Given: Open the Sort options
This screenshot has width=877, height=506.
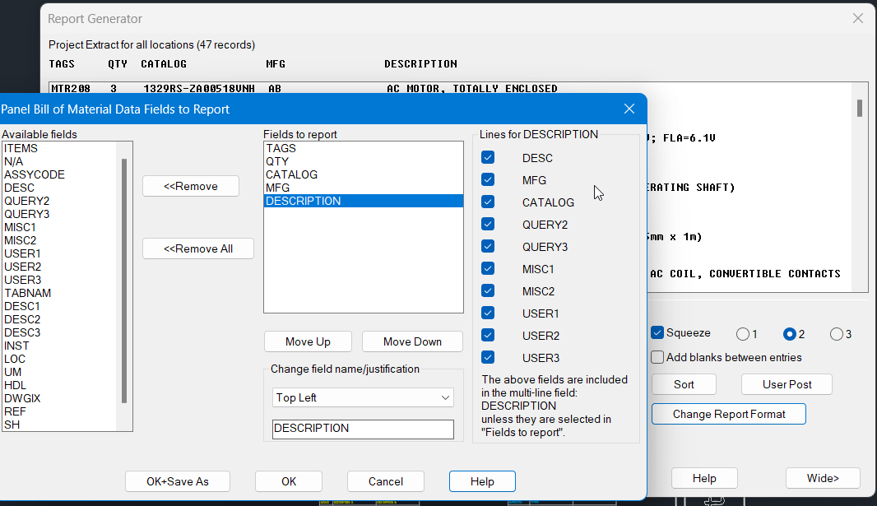Looking at the screenshot, I should tap(683, 383).
